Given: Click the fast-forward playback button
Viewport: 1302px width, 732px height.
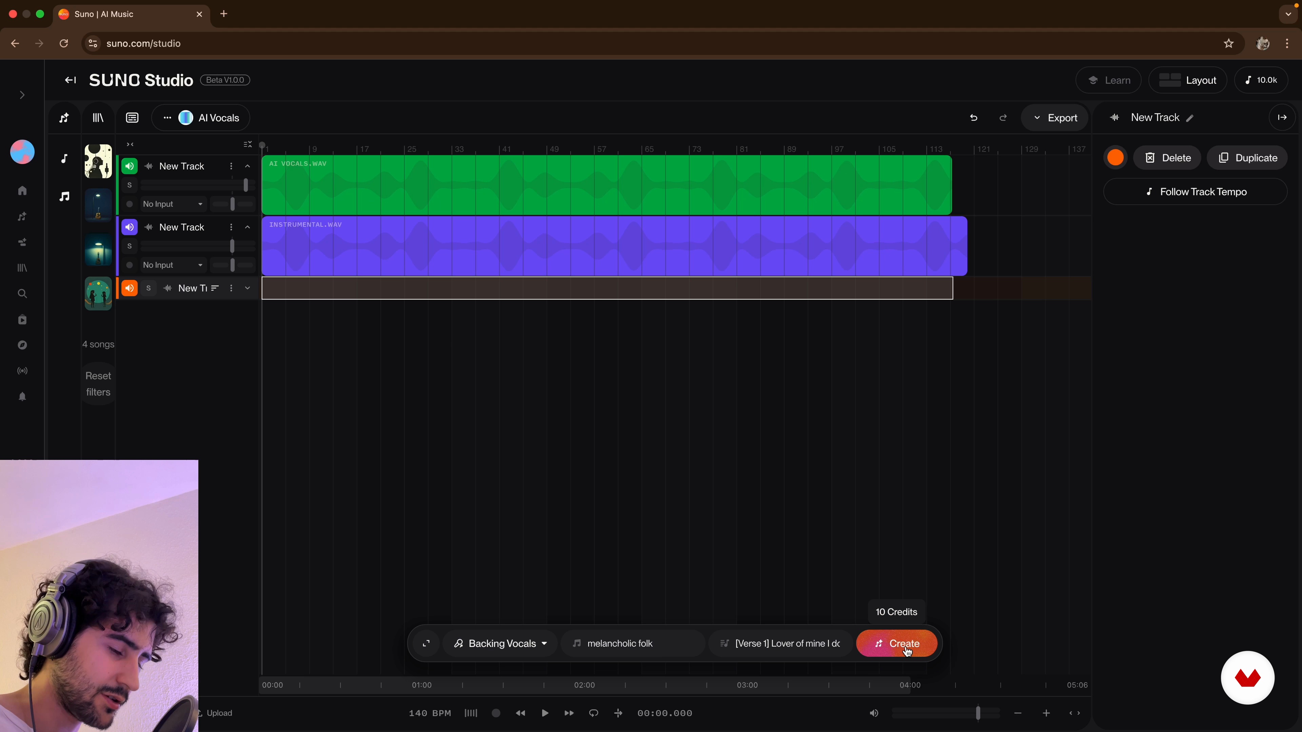Looking at the screenshot, I should [x=569, y=713].
